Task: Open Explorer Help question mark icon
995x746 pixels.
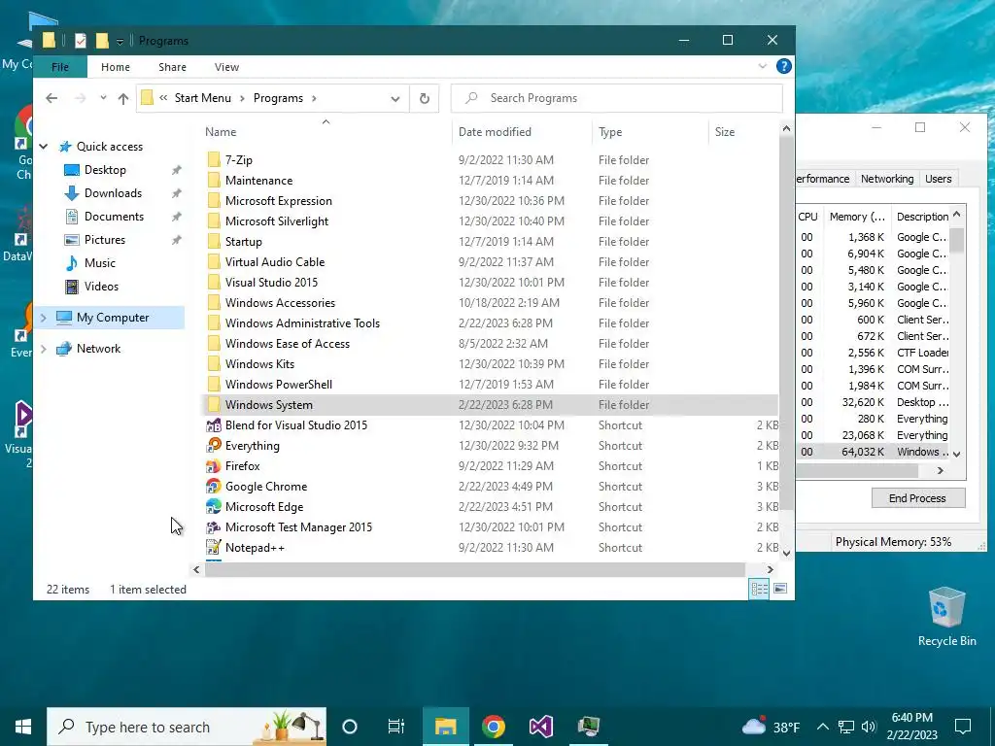Action: 784,66
